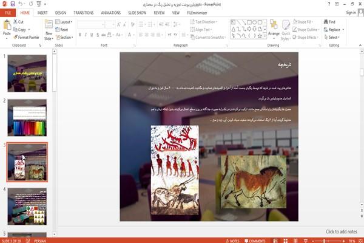
Task: Copy the selection using the Copy icon
Action: tap(15, 30)
